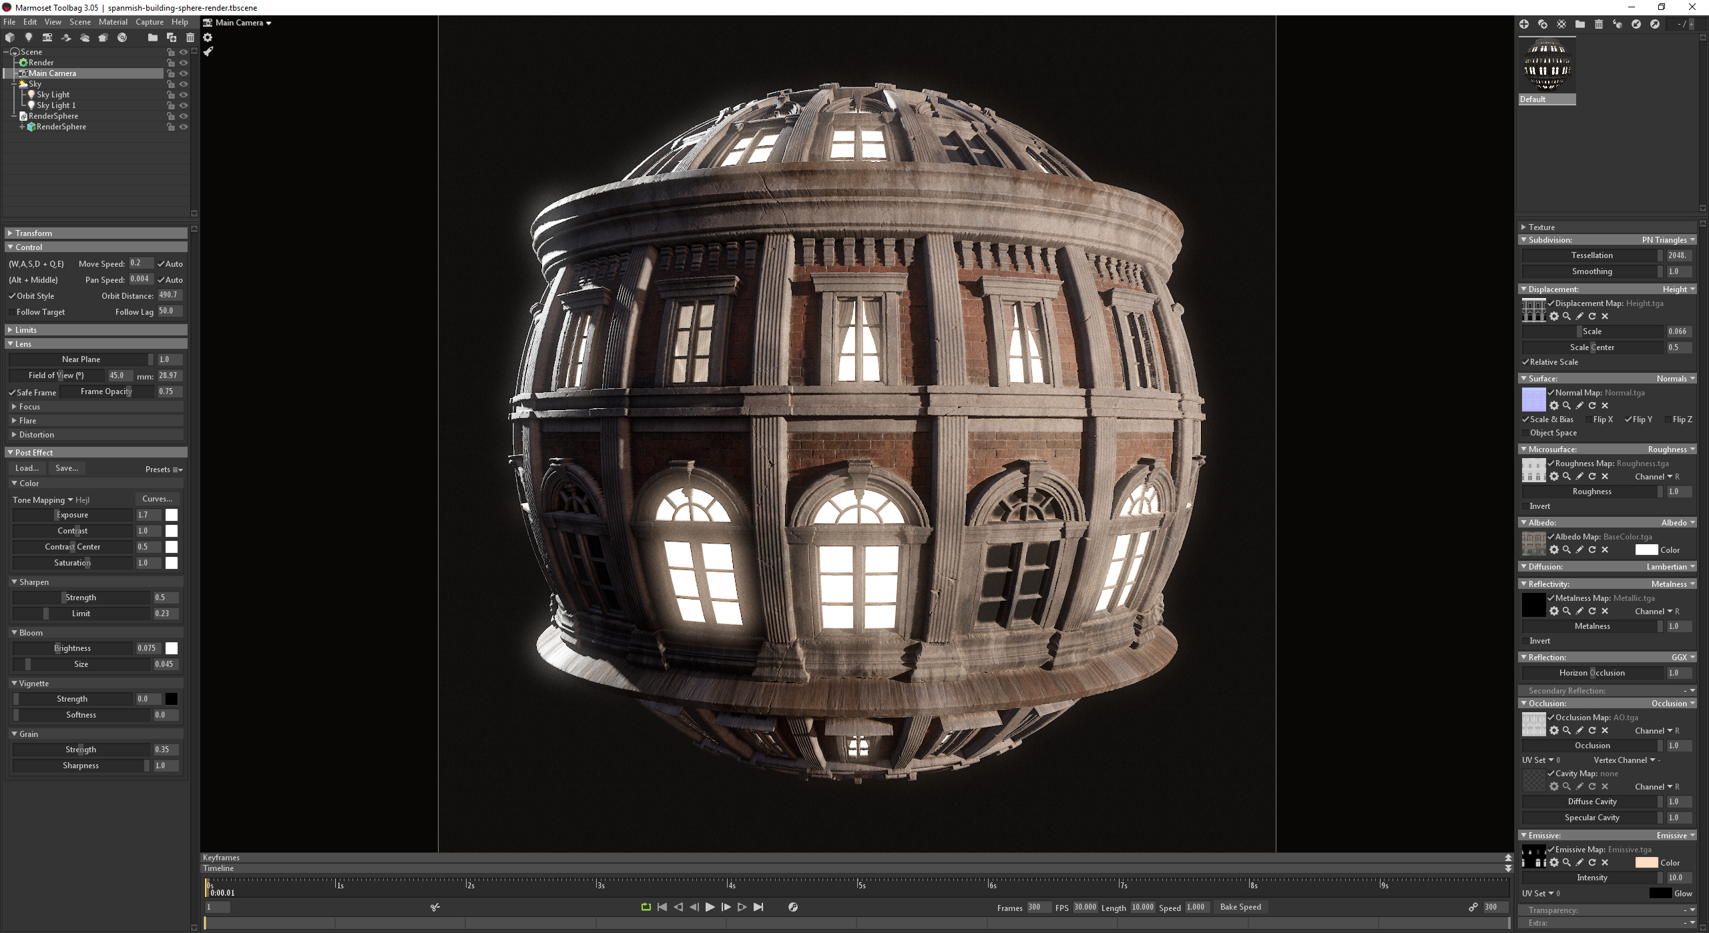Open viewport settings gear icon
Viewport: 1709px width, 933px height.
pyautogui.click(x=208, y=37)
